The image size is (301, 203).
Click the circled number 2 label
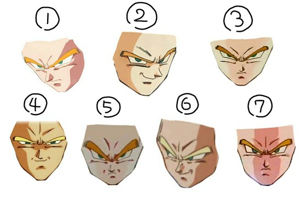[142, 16]
